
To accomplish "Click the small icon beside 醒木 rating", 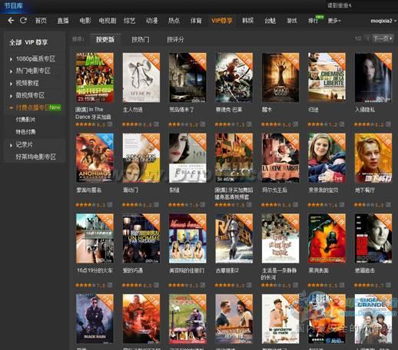I will tap(295, 124).
